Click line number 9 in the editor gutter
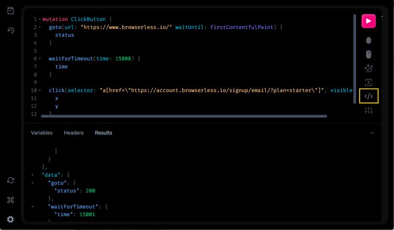The image size is (394, 230). coord(35,82)
